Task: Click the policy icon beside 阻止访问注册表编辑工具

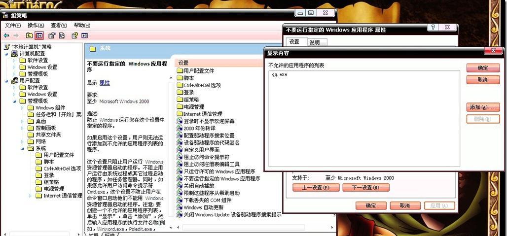Action: tap(180, 165)
